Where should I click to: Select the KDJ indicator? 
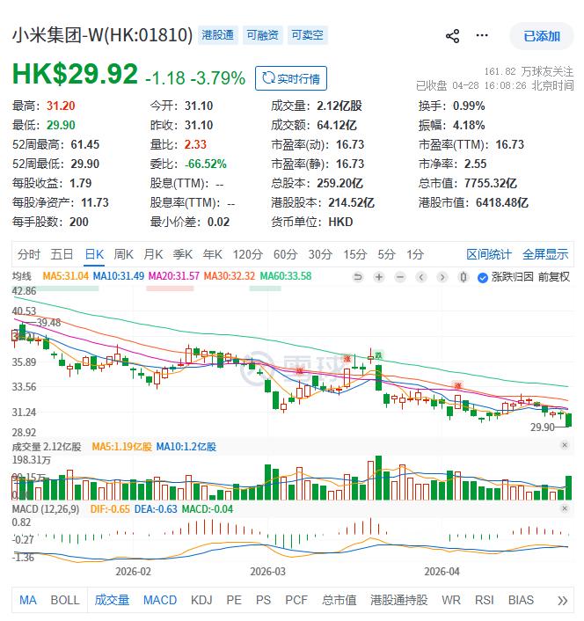point(201,600)
